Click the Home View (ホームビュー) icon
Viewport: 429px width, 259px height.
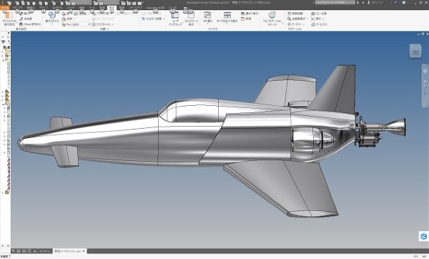click(x=313, y=24)
